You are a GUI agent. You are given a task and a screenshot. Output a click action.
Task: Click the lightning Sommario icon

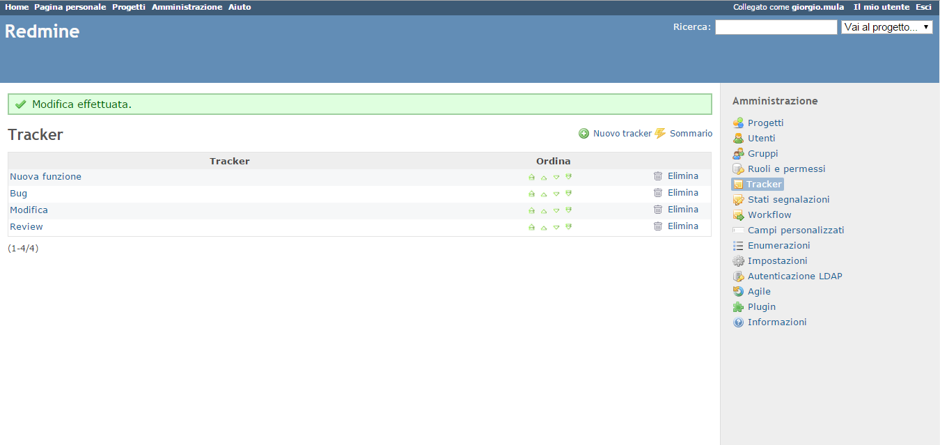(660, 133)
